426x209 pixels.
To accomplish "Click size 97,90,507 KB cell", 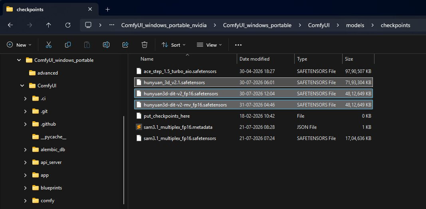I will click(x=358, y=71).
